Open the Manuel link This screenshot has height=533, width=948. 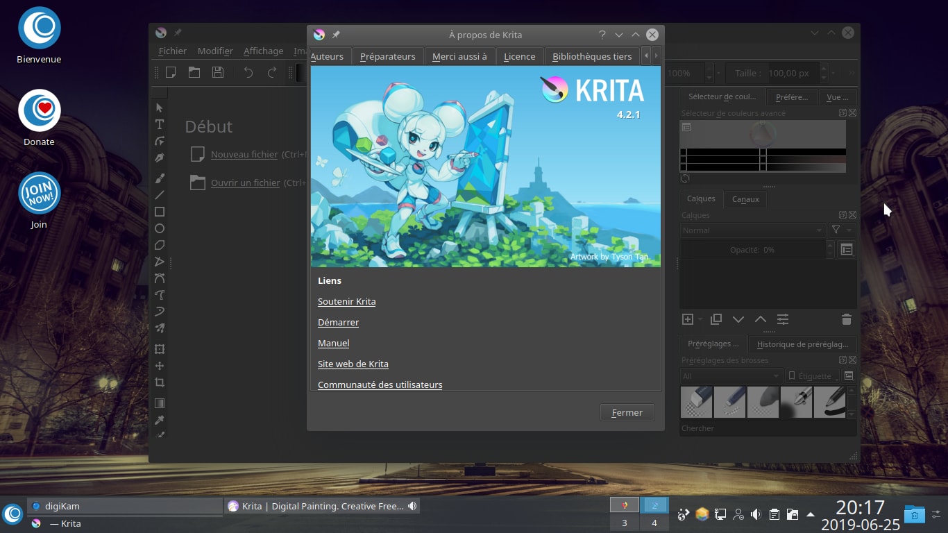334,343
